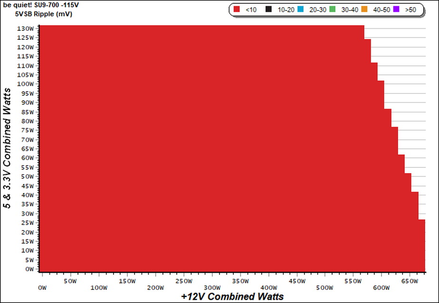The width and height of the screenshot is (439, 303).
Task: Click the '35W' y-axis label
Action: [28, 204]
